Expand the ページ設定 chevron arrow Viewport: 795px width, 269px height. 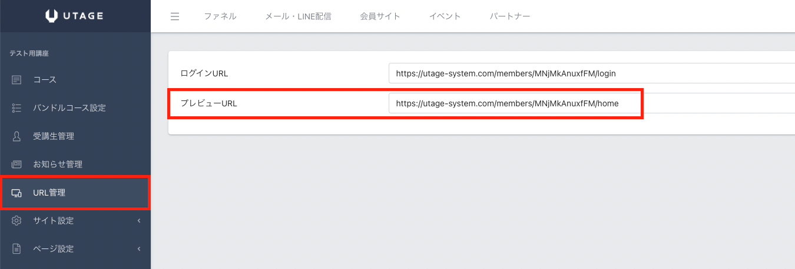tap(139, 249)
